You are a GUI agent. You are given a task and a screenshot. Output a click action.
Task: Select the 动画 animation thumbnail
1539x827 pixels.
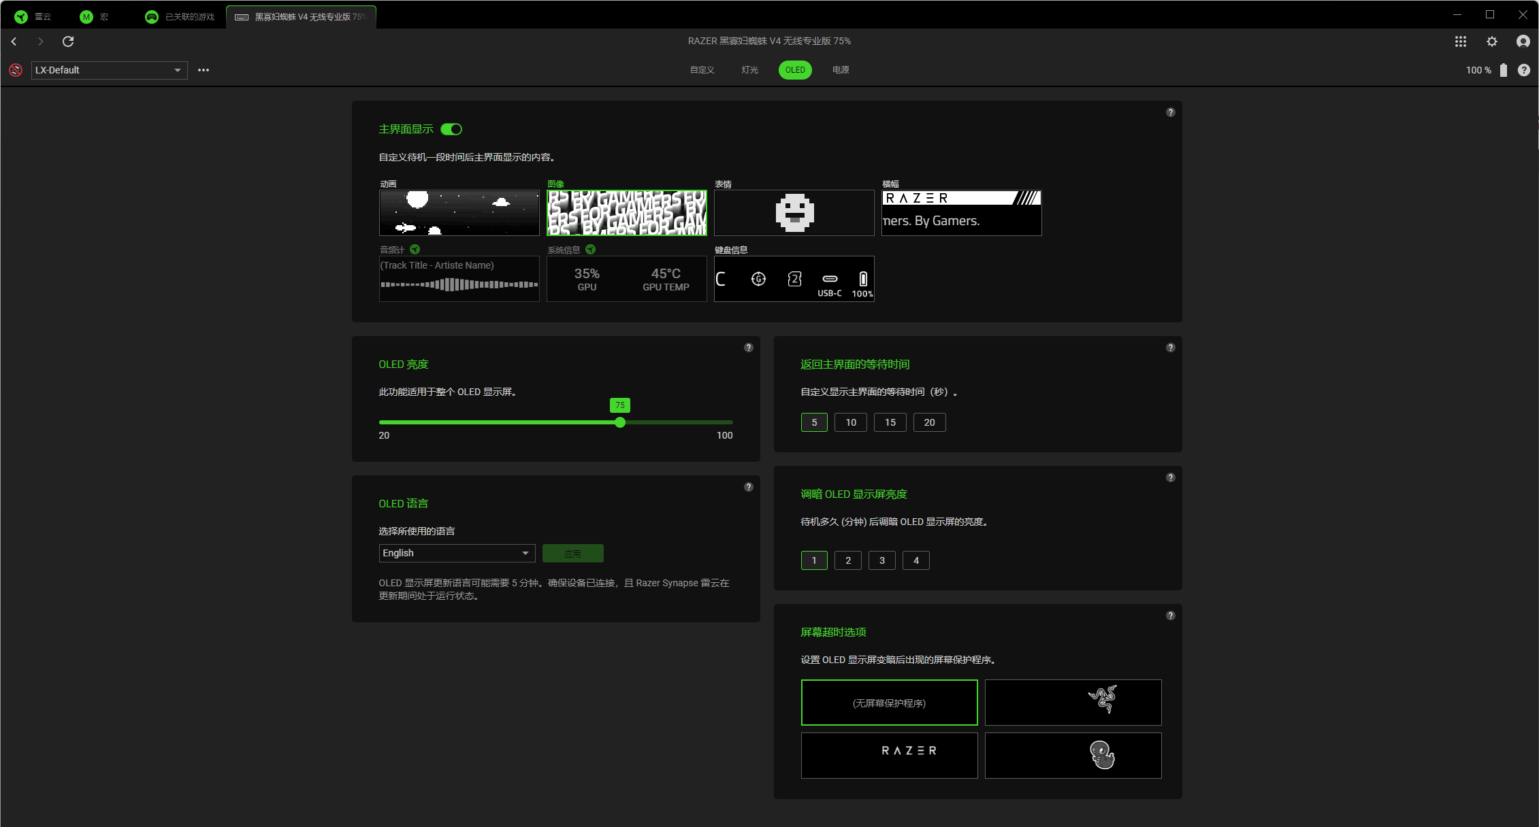tap(459, 213)
